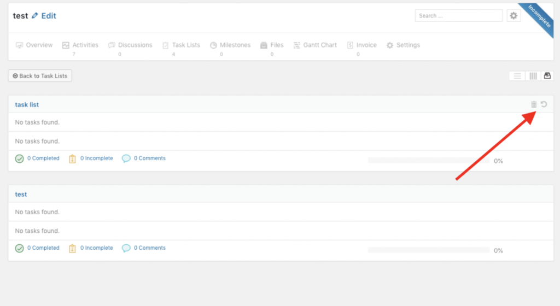Open project settings gear next to search
The height and width of the screenshot is (306, 560).
[x=514, y=16]
